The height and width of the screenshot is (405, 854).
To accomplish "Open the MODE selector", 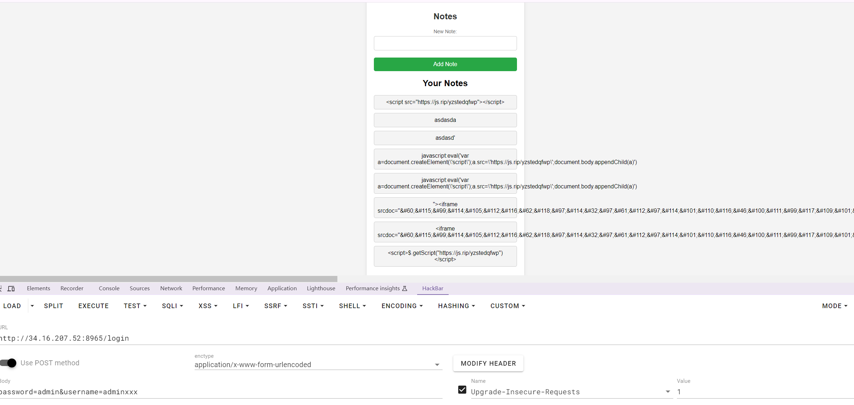I will tap(835, 306).
